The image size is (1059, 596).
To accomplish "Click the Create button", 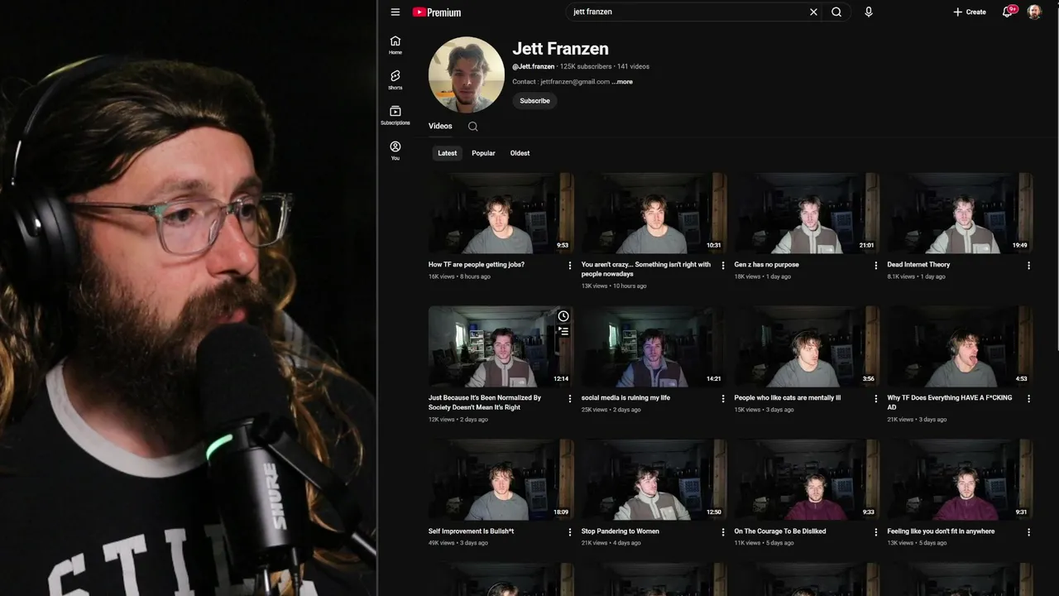I will (x=970, y=12).
